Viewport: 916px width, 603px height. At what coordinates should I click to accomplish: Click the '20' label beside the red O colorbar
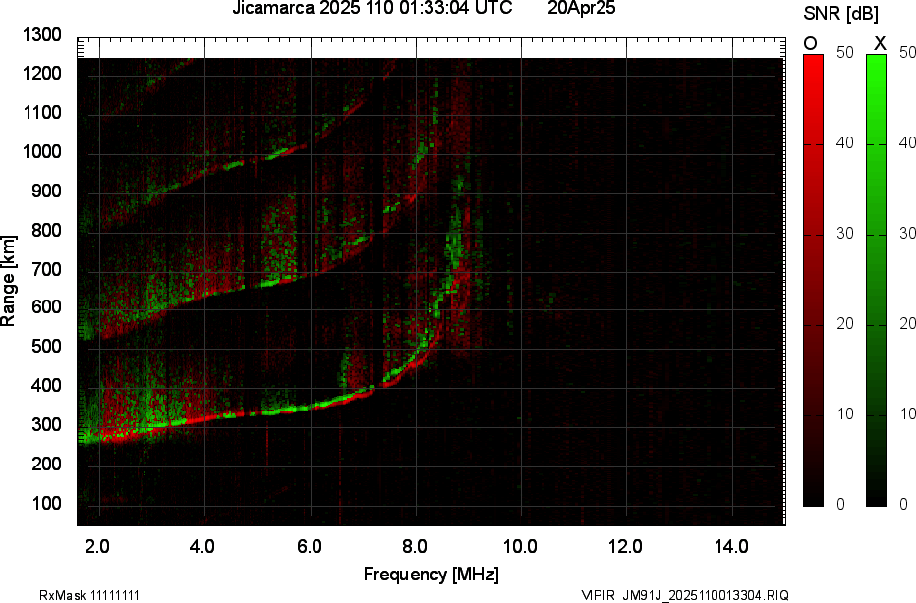coord(844,323)
